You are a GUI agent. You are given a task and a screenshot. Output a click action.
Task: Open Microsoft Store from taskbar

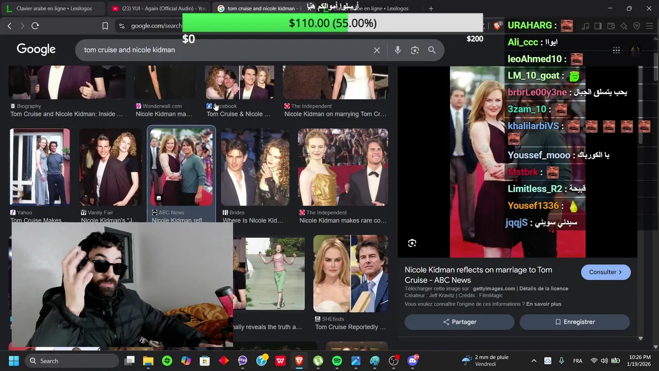tap(205, 361)
